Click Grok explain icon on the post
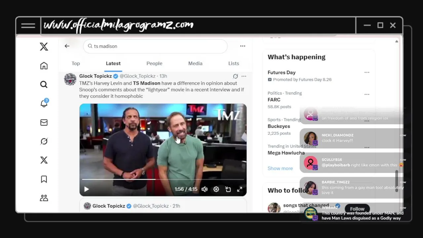Image resolution: width=423 pixels, height=238 pixels. [235, 76]
